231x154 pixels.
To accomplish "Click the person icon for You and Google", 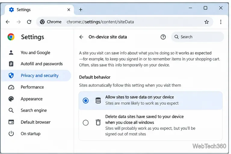I will [x=11, y=52].
